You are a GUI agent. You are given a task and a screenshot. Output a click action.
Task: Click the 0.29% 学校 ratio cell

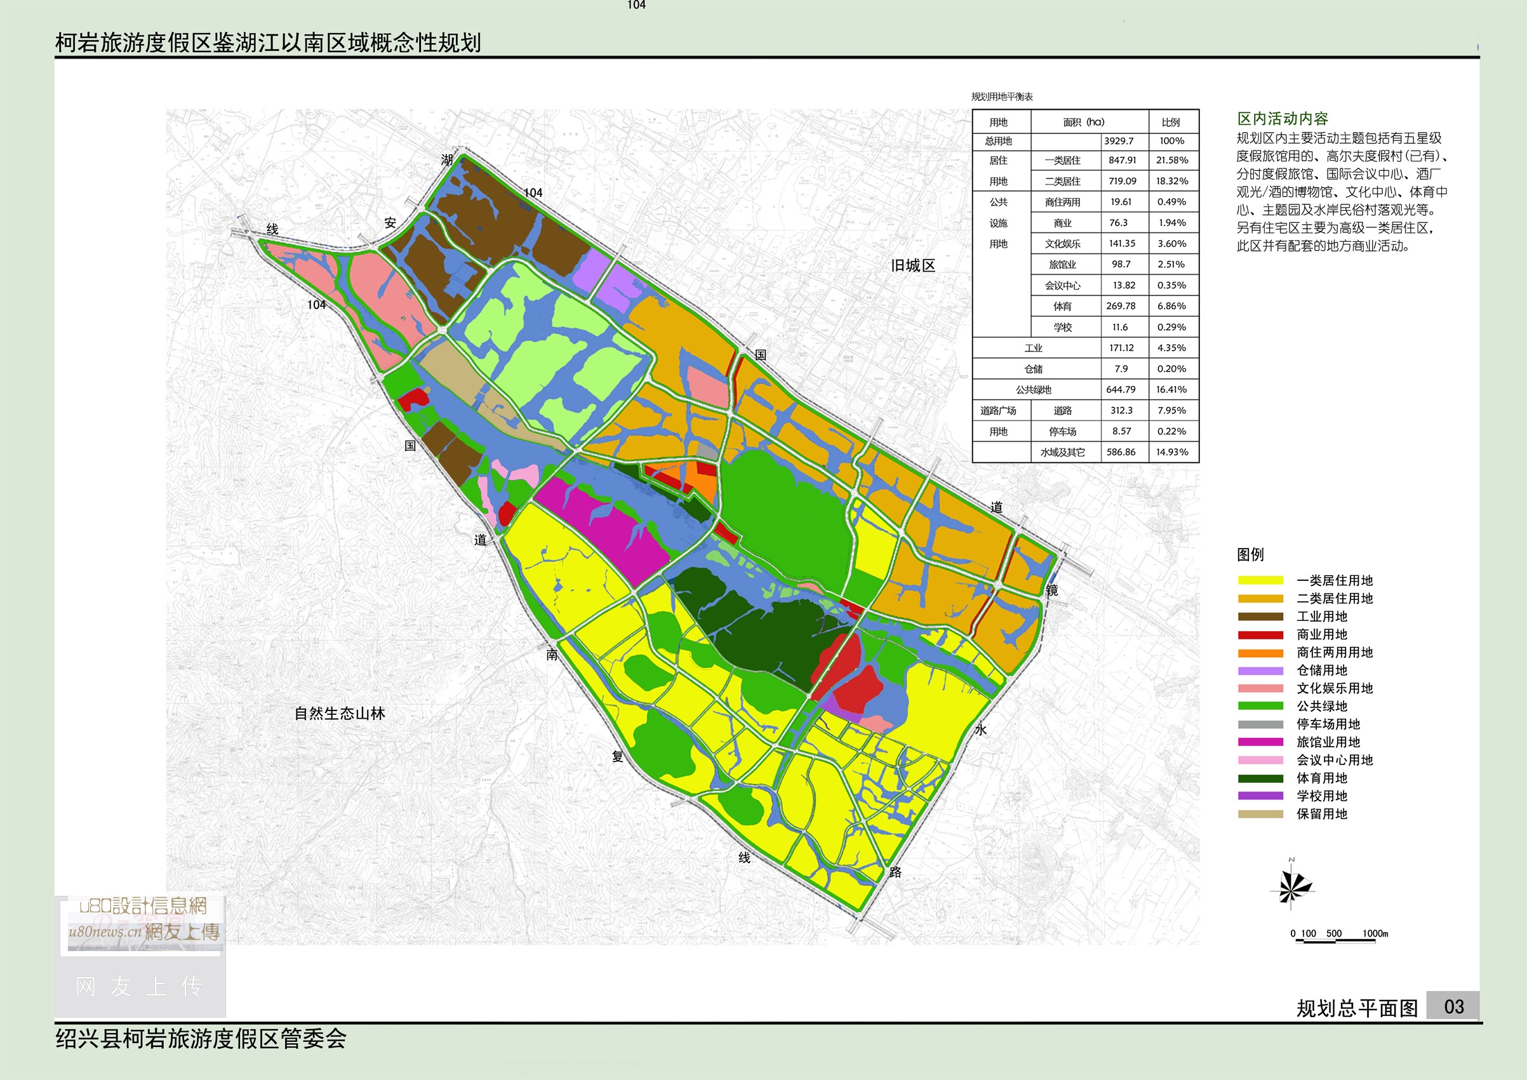click(1171, 327)
